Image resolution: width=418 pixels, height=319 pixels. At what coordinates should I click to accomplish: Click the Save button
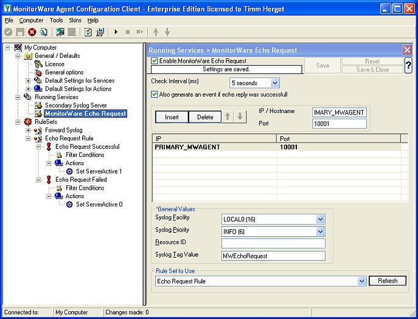(x=322, y=66)
